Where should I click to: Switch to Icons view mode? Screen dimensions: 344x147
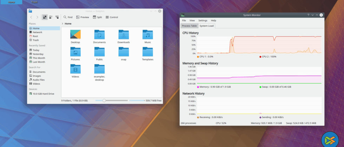pyautogui.click(x=45, y=17)
